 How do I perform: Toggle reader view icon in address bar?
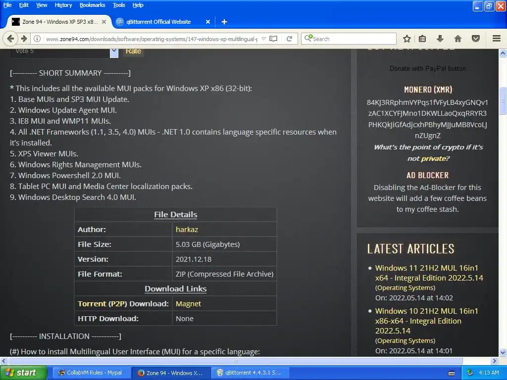pyautogui.click(x=273, y=39)
